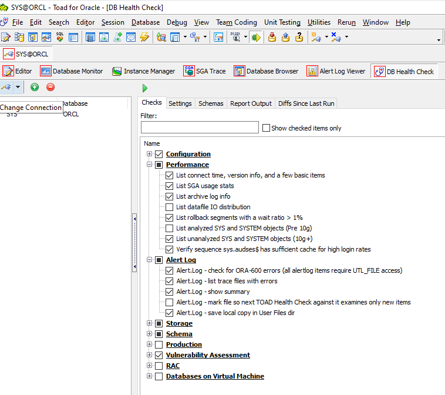Expand the Schema tree node
The width and height of the screenshot is (445, 395).
149,334
